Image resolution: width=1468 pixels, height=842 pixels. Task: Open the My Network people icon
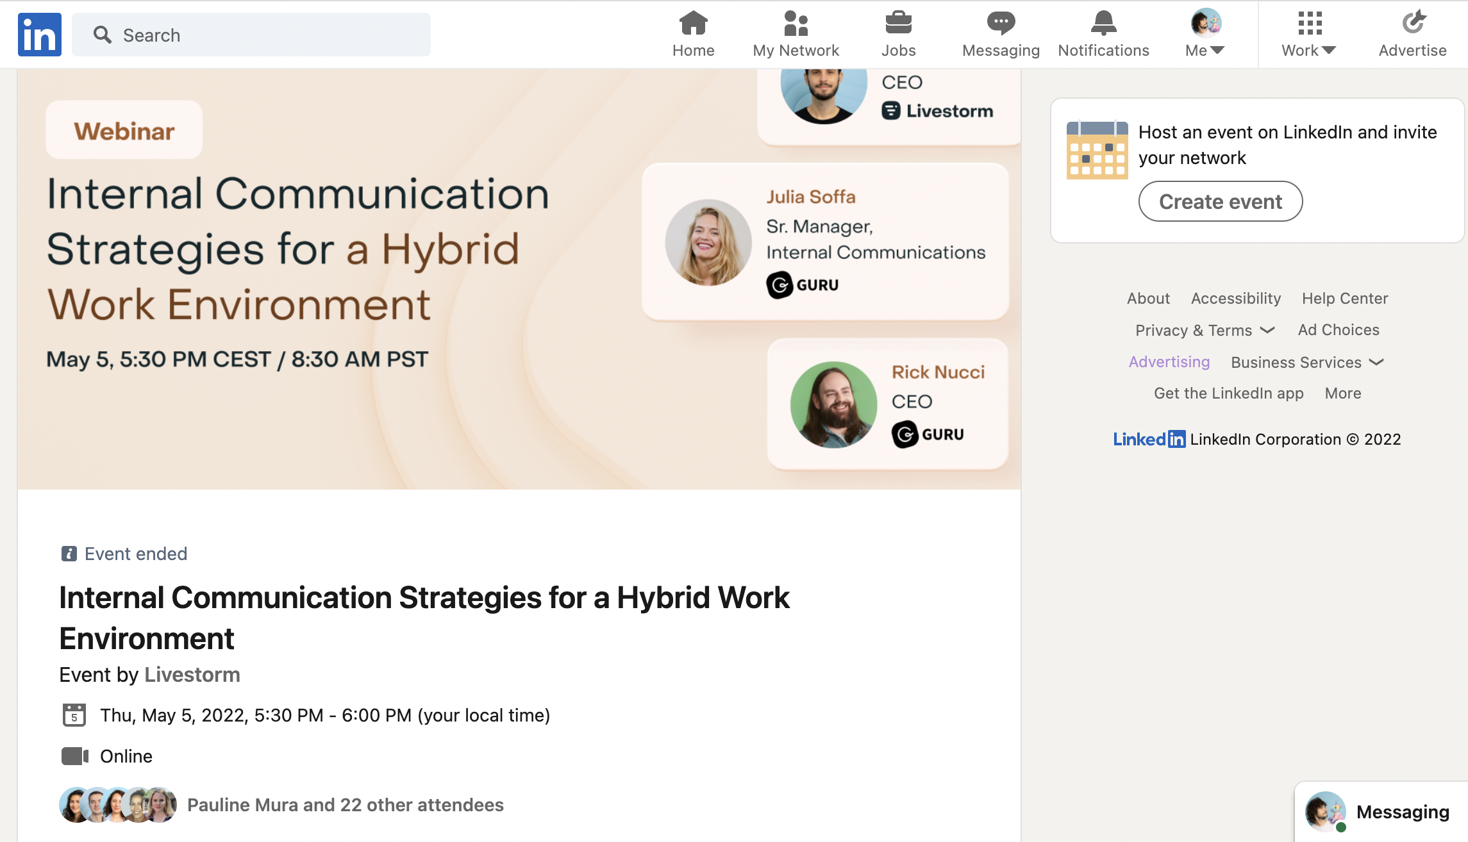point(796,23)
